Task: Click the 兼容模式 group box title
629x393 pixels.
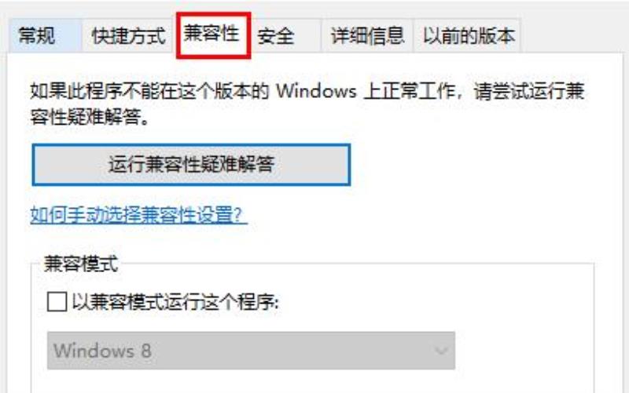Action: [81, 264]
